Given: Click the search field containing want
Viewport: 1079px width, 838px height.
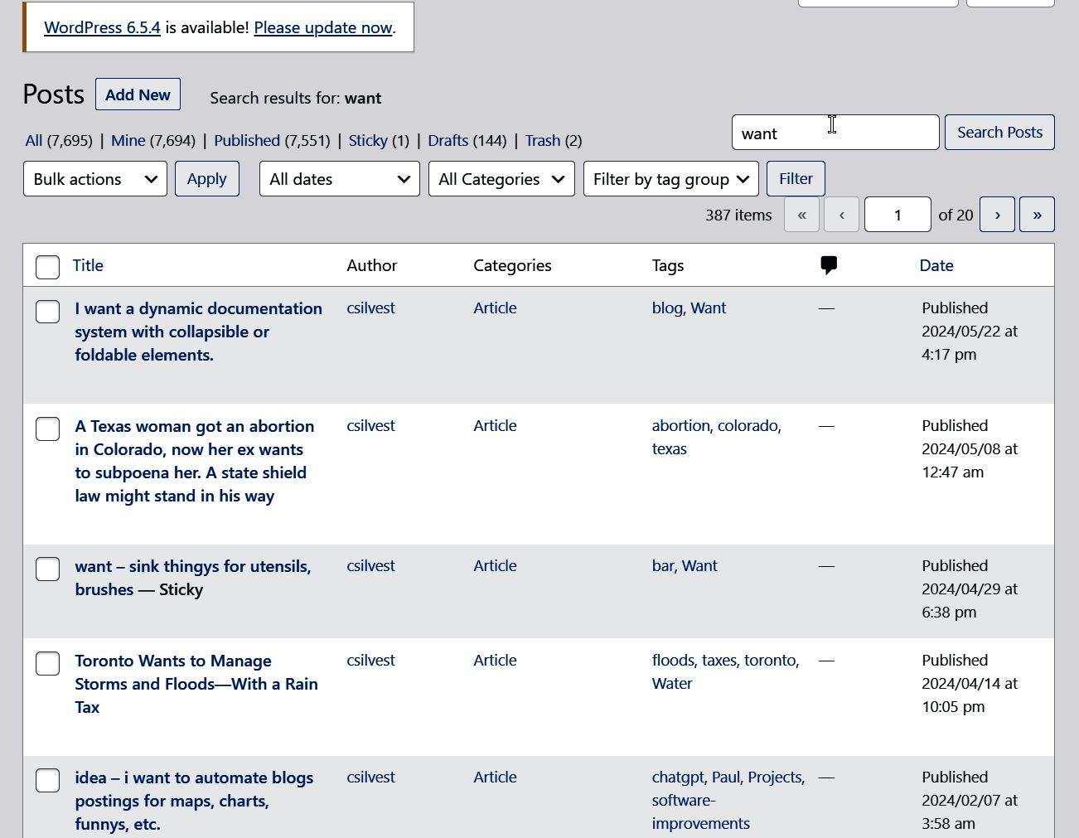Looking at the screenshot, I should [x=835, y=133].
